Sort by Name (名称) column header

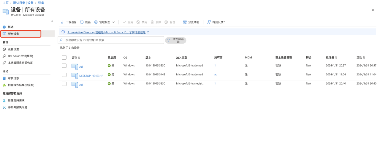pyautogui.click(x=76, y=58)
